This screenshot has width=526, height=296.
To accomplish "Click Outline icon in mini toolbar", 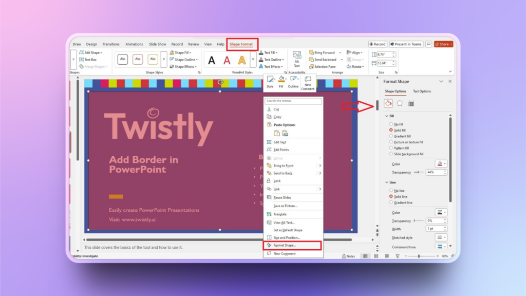I will tap(293, 82).
